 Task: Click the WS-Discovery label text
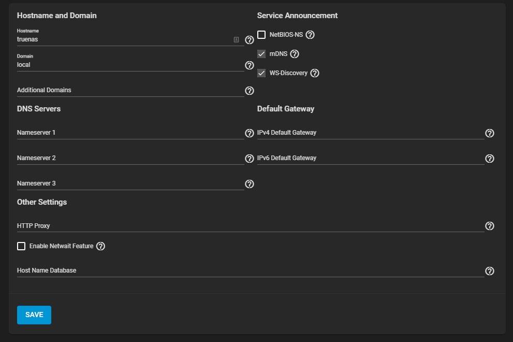click(x=288, y=73)
